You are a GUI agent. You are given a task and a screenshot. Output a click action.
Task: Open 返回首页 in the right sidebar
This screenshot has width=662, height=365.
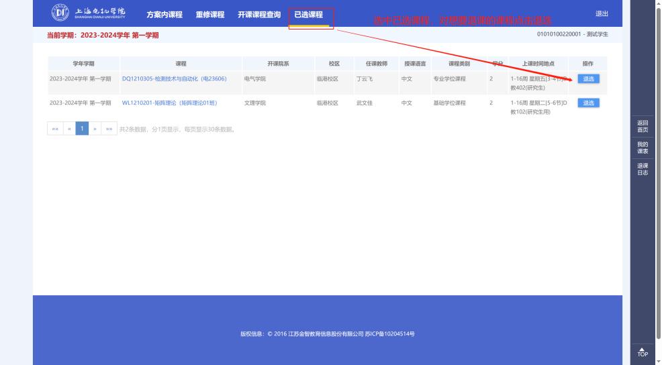click(x=643, y=126)
